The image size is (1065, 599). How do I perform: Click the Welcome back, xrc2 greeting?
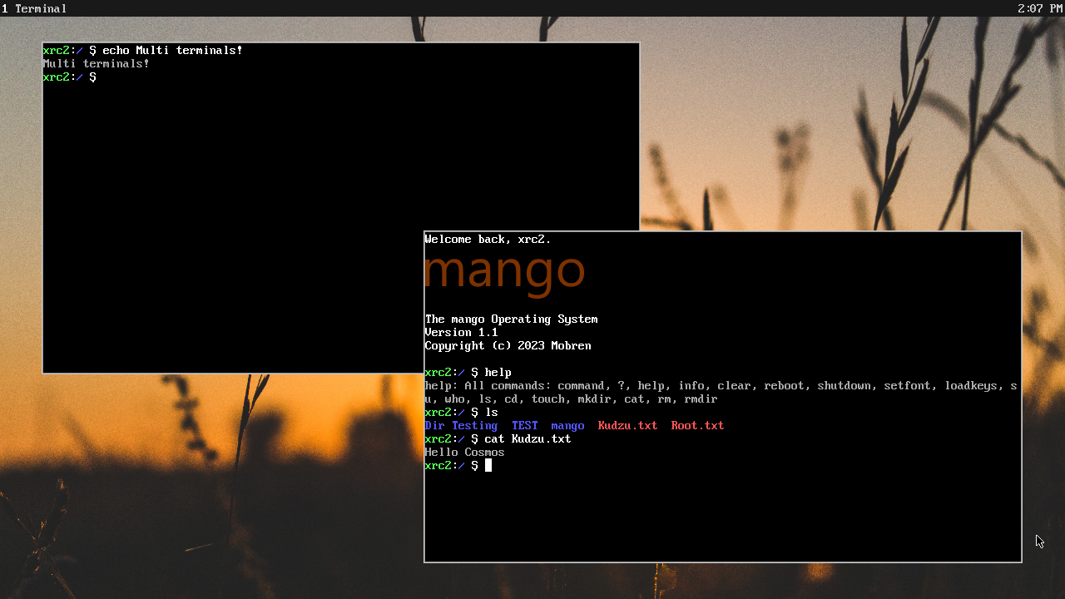pyautogui.click(x=487, y=239)
